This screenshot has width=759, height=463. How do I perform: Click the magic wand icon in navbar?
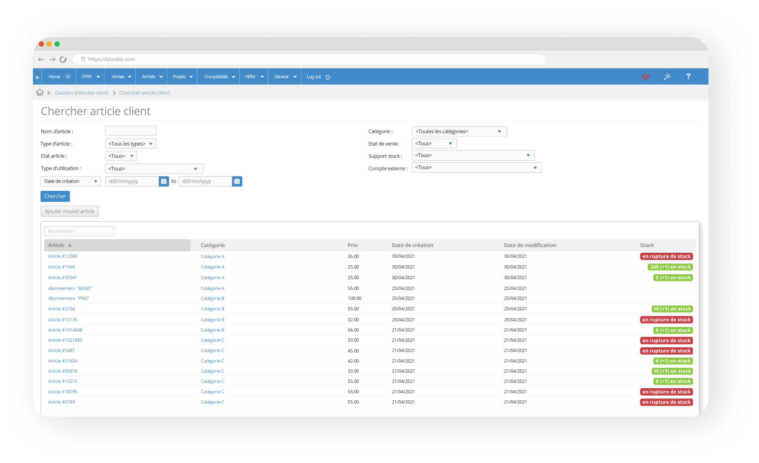coord(667,77)
